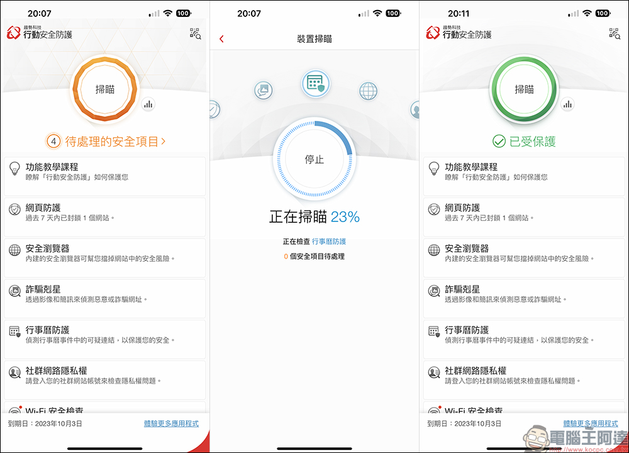Tap 已受保護 status in right screen

[524, 141]
